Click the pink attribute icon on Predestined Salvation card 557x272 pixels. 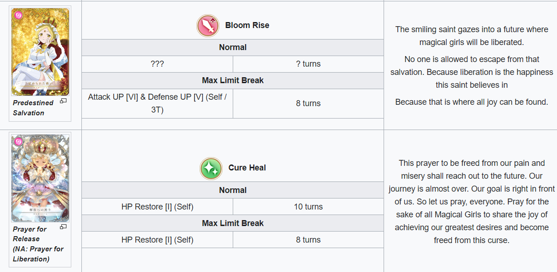17,15
